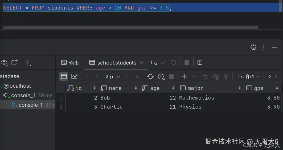Image resolution: width=283 pixels, height=150 pixels.
Task: Sort by the age column arrows
Action: 173,88
